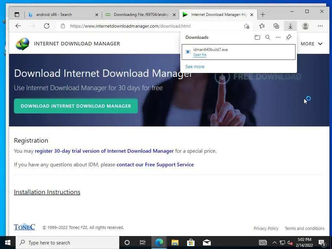The image size is (332, 249).
Task: Click the Internet Download Manager globe logo
Action: (x=22, y=44)
